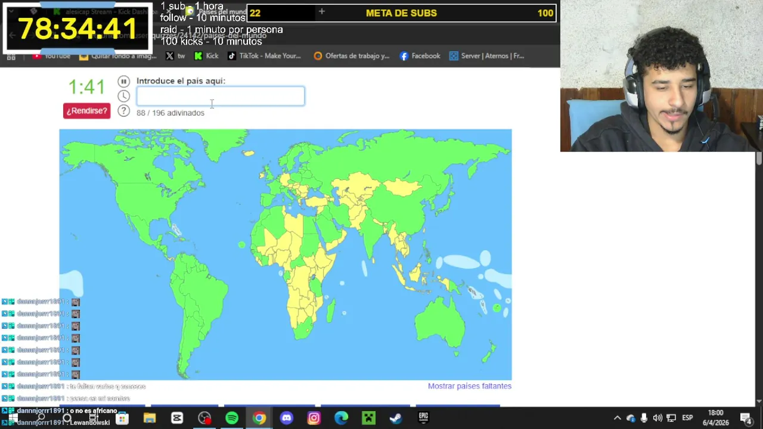The height and width of the screenshot is (429, 763).
Task: Focus the country name input field
Action: [221, 96]
